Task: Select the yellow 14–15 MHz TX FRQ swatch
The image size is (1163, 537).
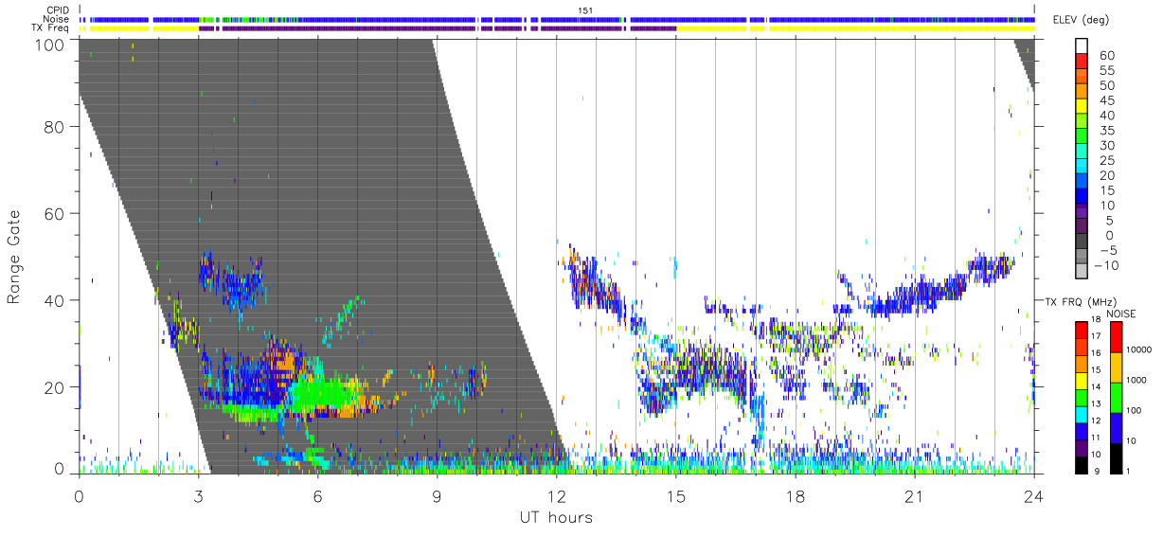Action: (x=1081, y=379)
